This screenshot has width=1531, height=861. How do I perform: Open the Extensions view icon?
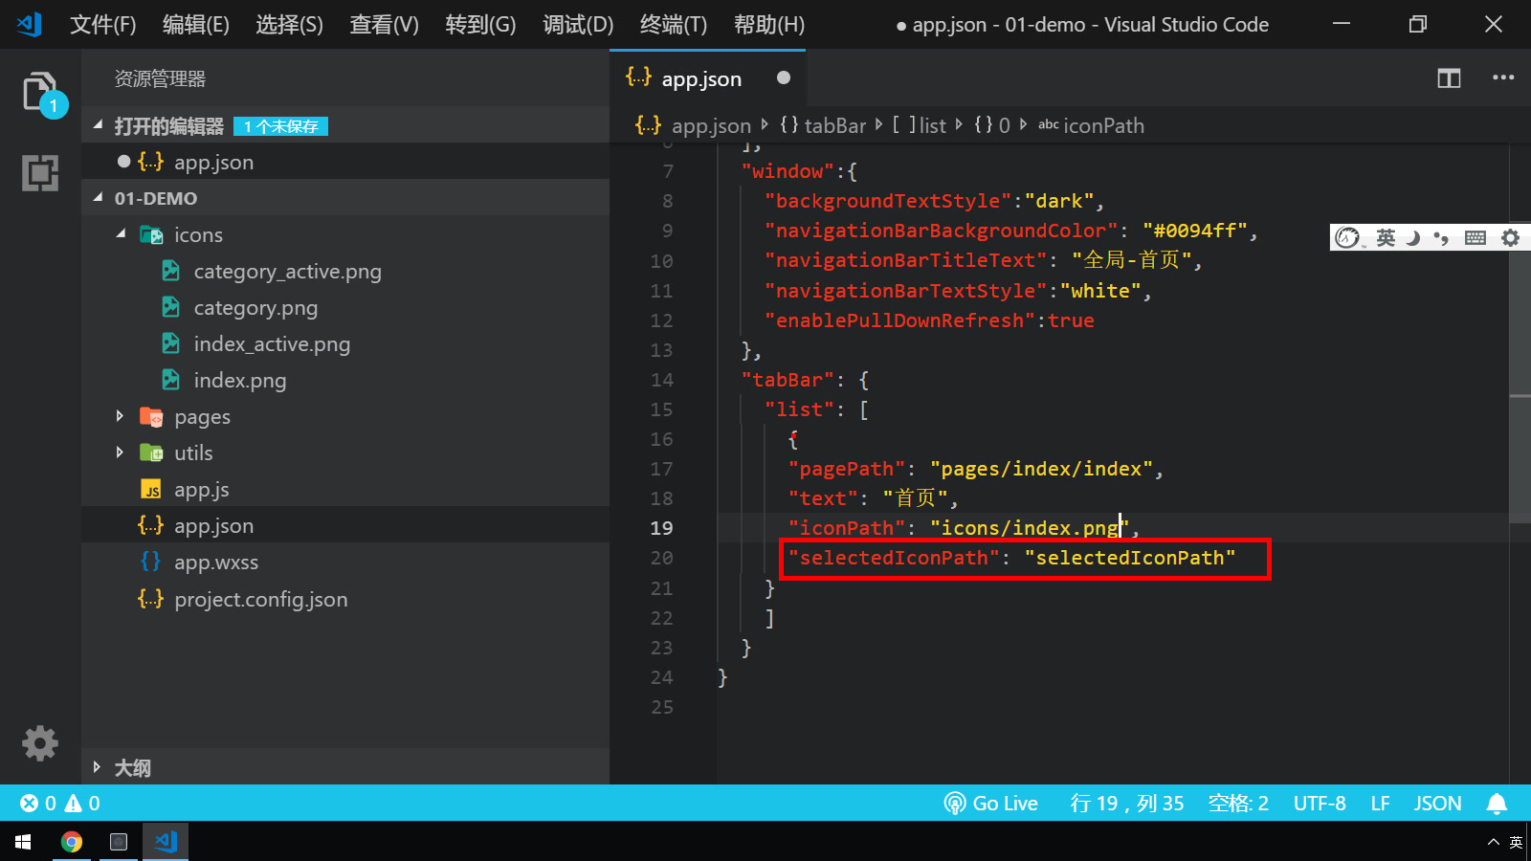pyautogui.click(x=40, y=173)
